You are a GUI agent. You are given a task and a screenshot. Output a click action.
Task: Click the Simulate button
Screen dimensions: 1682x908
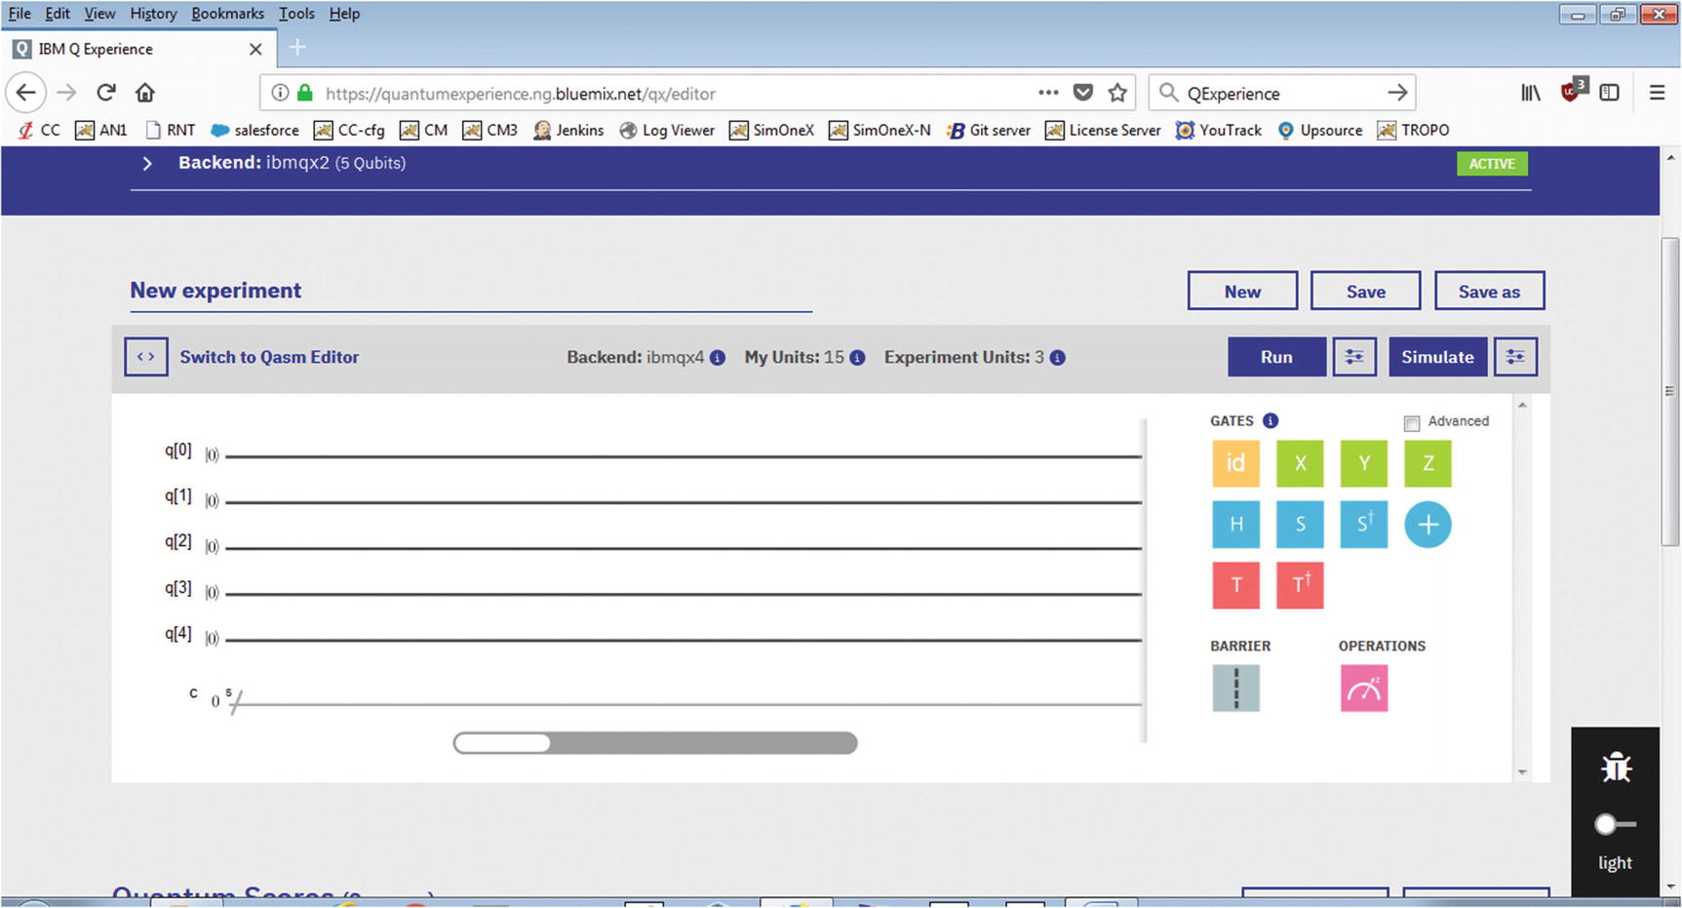pos(1437,357)
